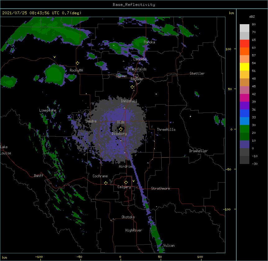Click the -30 value in the legend
Viewport: 268px width, 261px height.
tap(255, 164)
